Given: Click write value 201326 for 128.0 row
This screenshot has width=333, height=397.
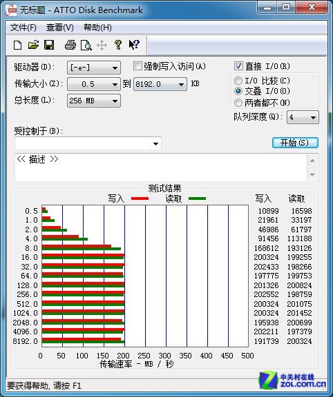Looking at the screenshot, I should pyautogui.click(x=266, y=285).
